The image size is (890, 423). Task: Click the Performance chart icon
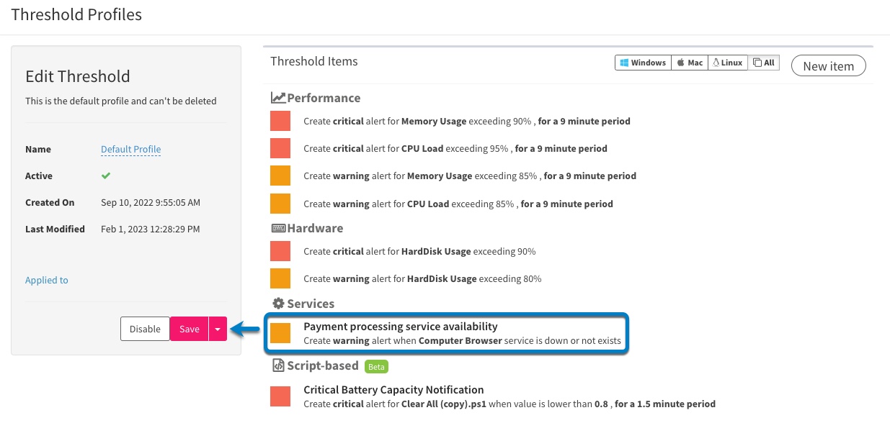[278, 98]
